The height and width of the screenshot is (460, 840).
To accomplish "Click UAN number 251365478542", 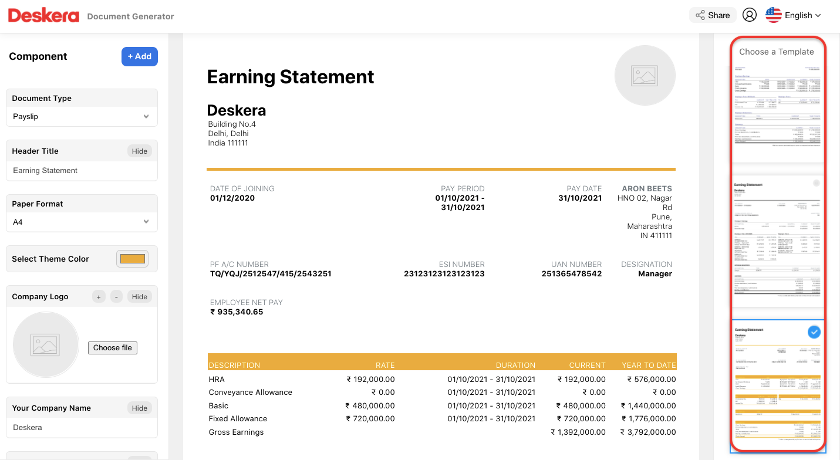I will pos(572,274).
